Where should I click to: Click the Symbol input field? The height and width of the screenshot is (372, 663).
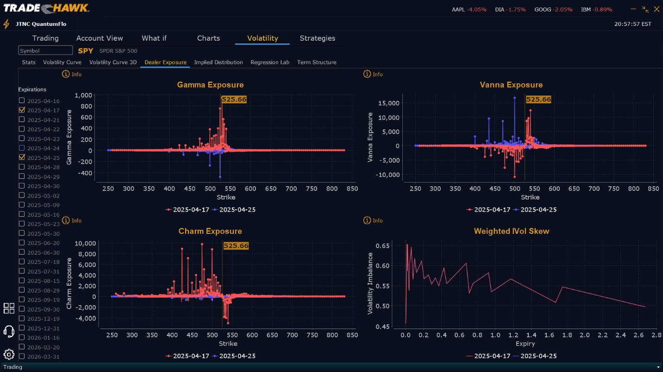coord(45,50)
